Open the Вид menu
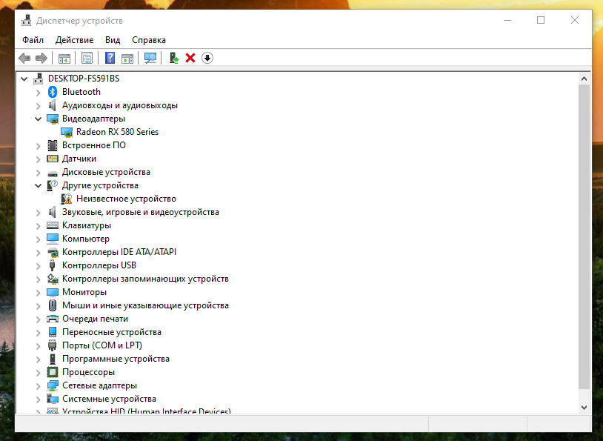 coord(113,40)
